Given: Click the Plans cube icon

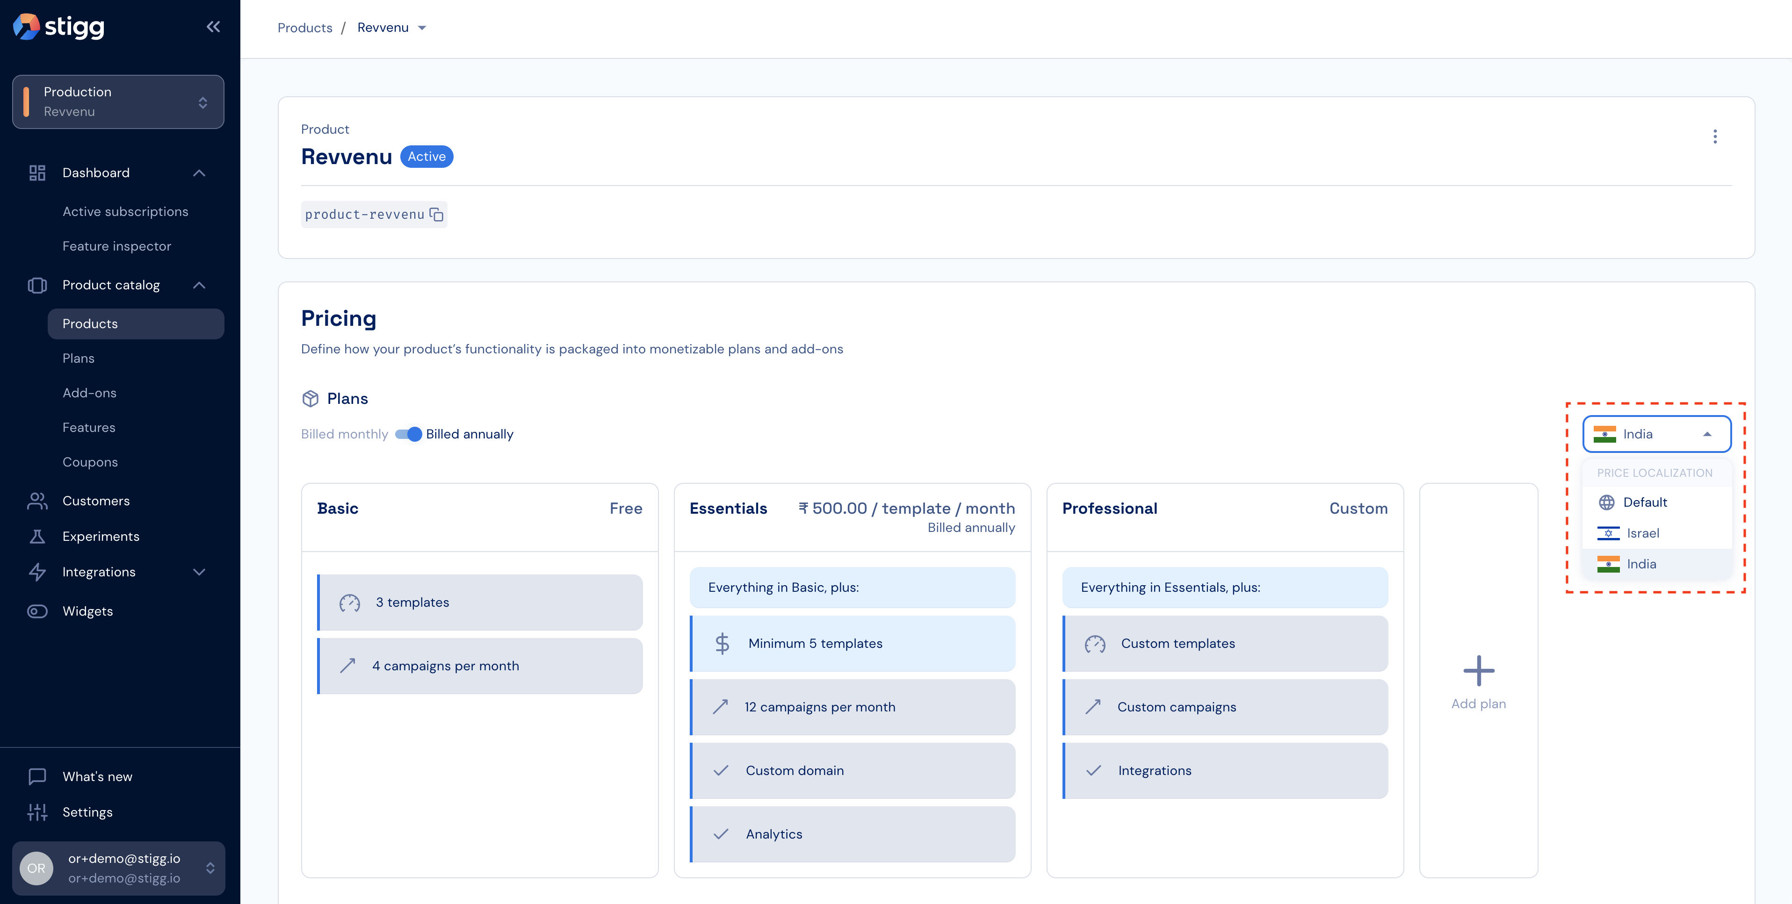Looking at the screenshot, I should (310, 398).
